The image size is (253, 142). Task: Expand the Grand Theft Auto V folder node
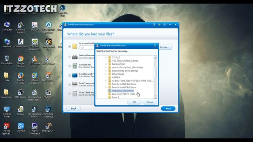106,80
